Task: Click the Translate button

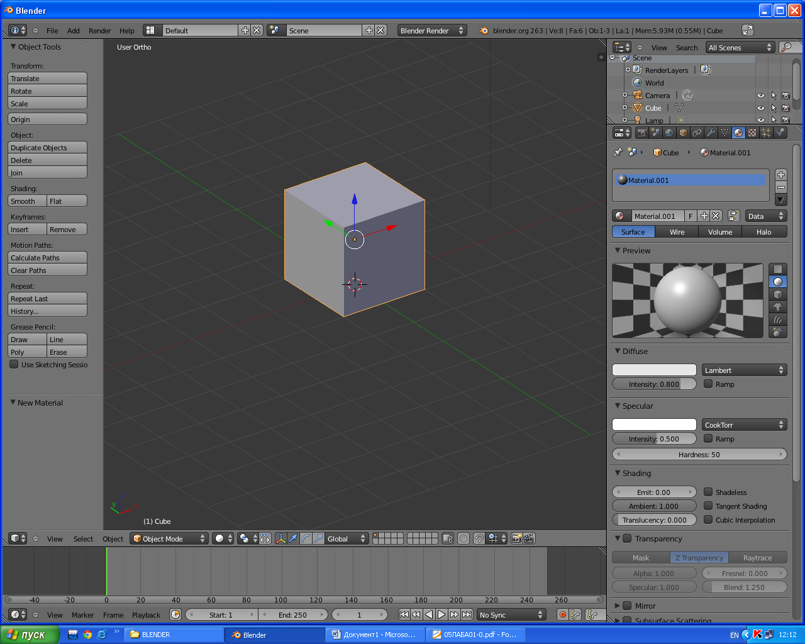Action: click(x=47, y=78)
